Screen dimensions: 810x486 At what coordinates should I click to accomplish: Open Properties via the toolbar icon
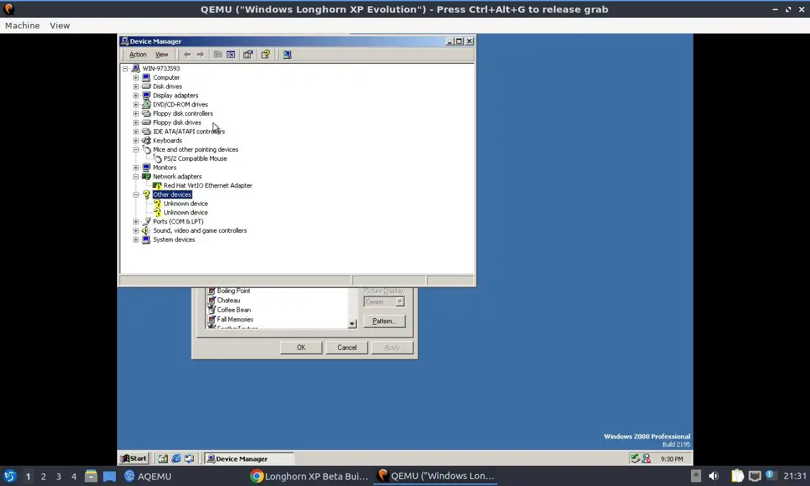click(x=248, y=54)
